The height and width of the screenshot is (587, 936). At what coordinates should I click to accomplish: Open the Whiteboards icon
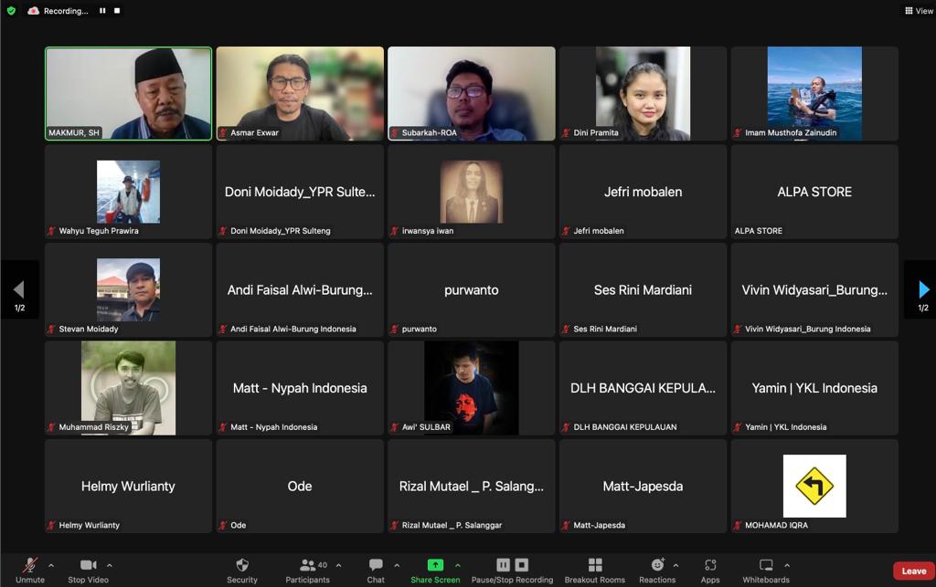766,564
